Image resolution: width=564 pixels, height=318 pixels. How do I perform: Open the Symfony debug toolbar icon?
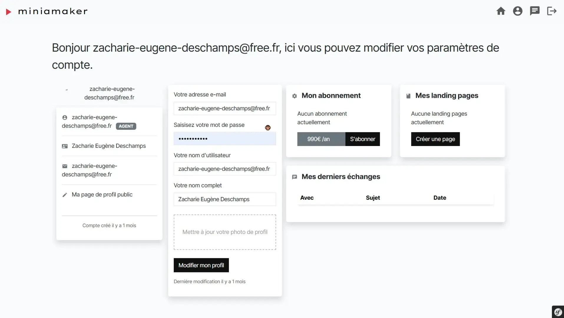tap(558, 312)
